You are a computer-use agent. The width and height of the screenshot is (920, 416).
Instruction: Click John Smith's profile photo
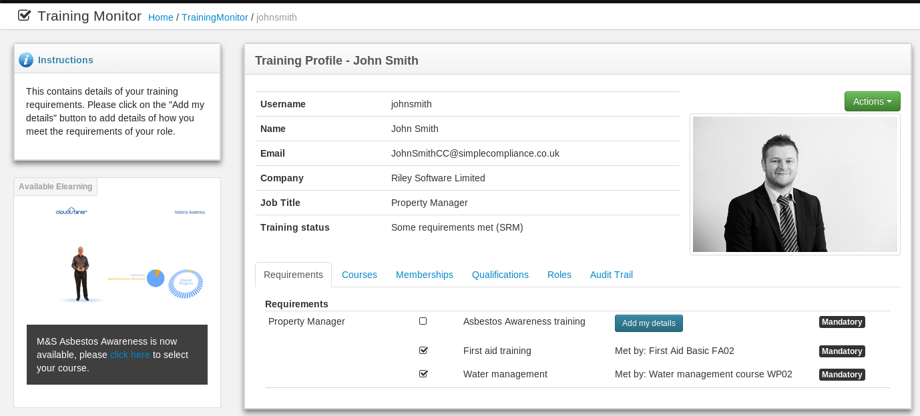[794, 185]
